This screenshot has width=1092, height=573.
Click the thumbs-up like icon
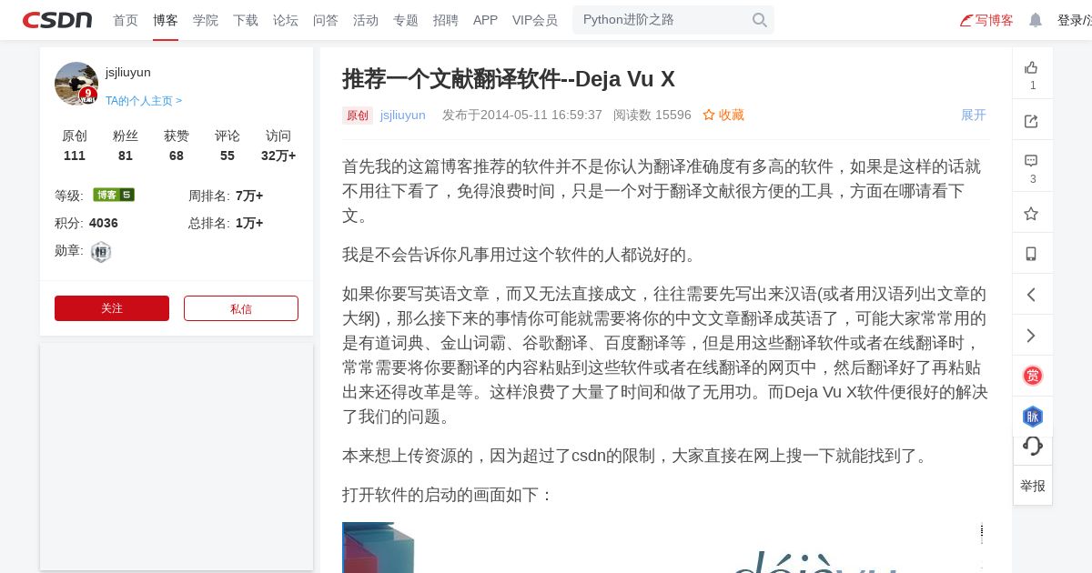(1031, 67)
